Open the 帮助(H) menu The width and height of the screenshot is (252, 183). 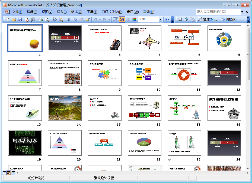pos(149,12)
